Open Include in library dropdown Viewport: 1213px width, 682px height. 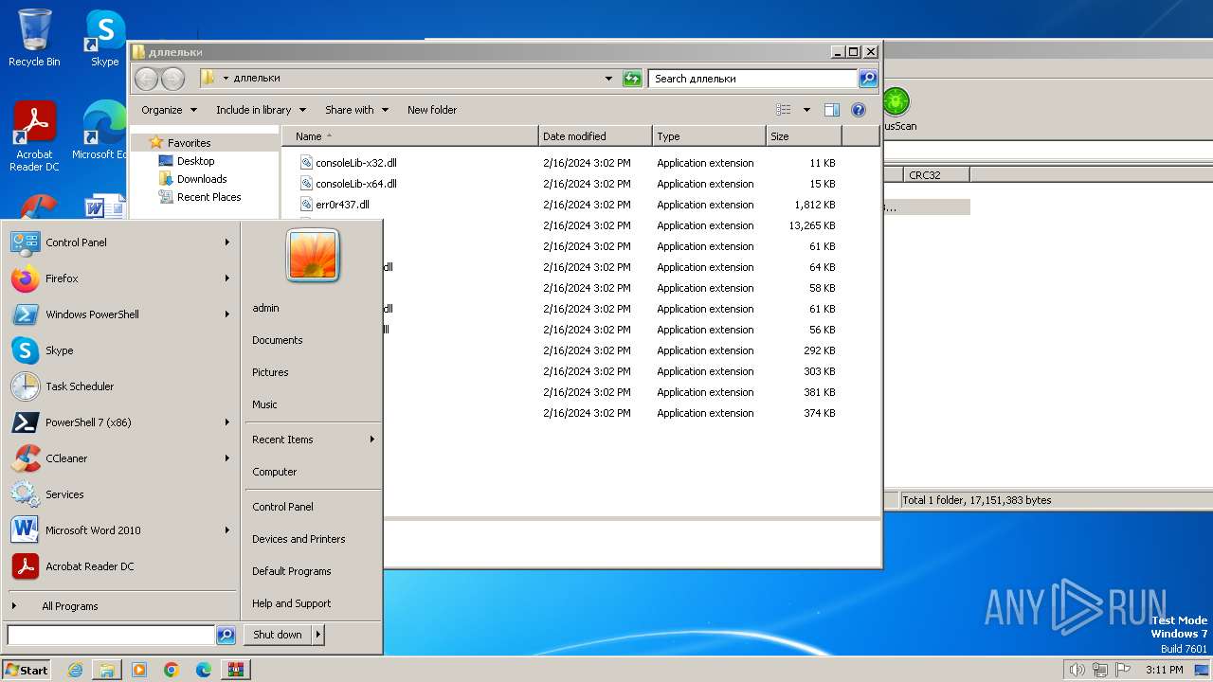pyautogui.click(x=263, y=110)
